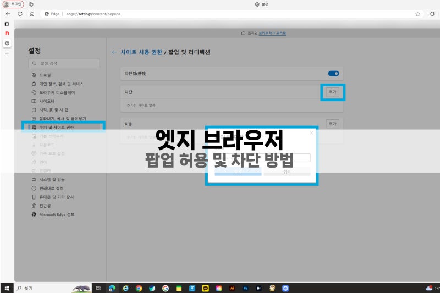Click the Microsoft Edge taskbar icon

coord(112,288)
